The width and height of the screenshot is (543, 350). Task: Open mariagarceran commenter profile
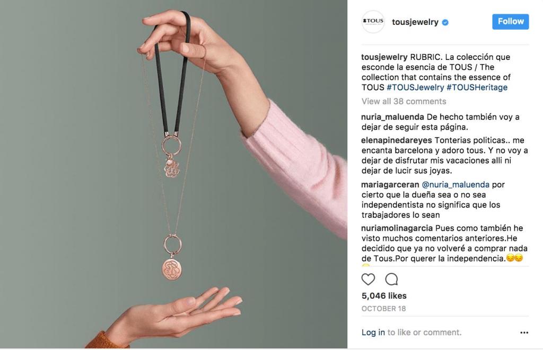click(x=390, y=184)
